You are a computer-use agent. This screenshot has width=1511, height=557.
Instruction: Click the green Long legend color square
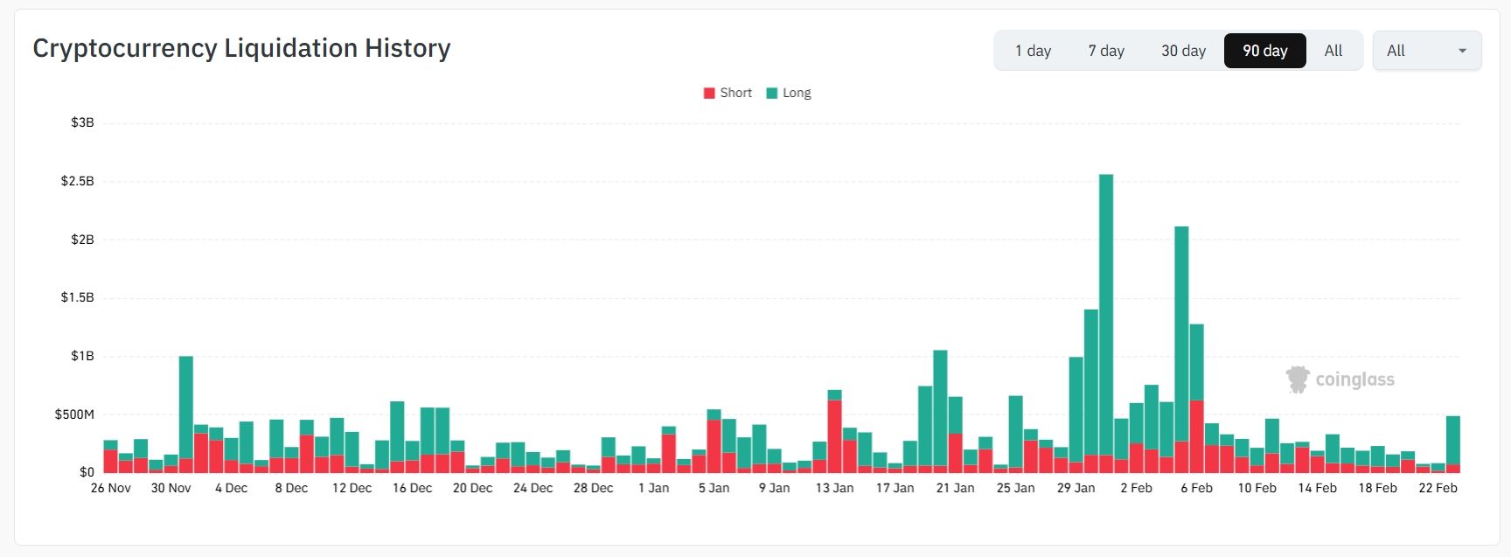point(772,94)
